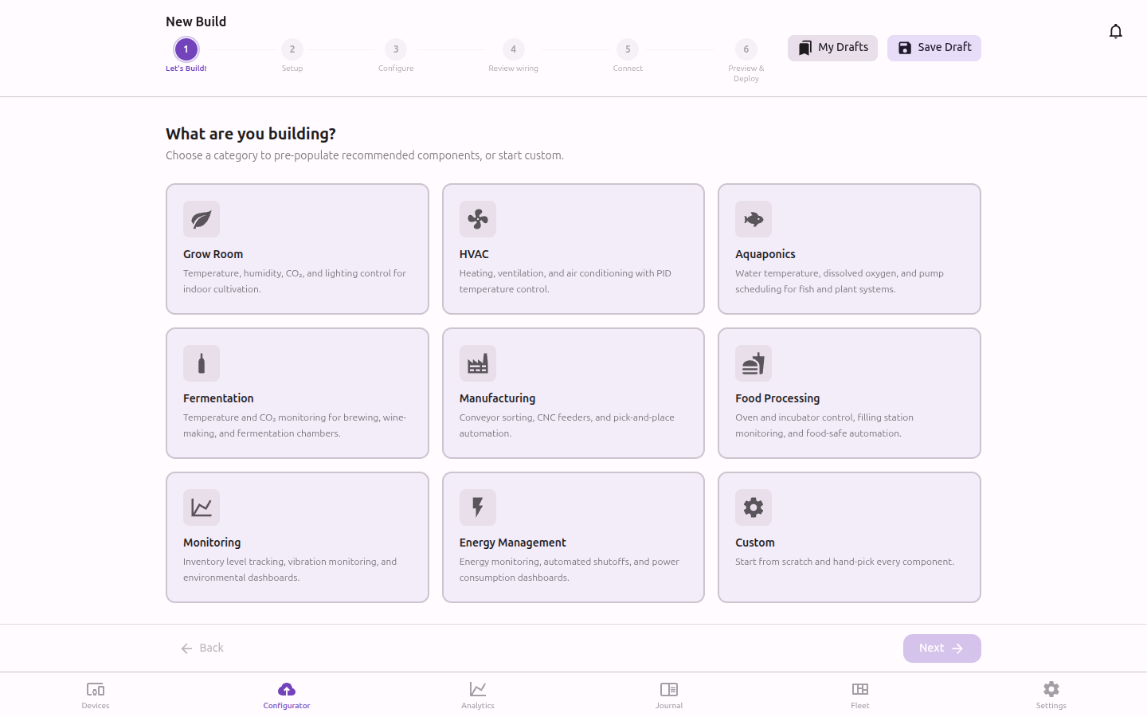The height and width of the screenshot is (717, 1147).
Task: Click the Food Processing meal icon
Action: (754, 363)
